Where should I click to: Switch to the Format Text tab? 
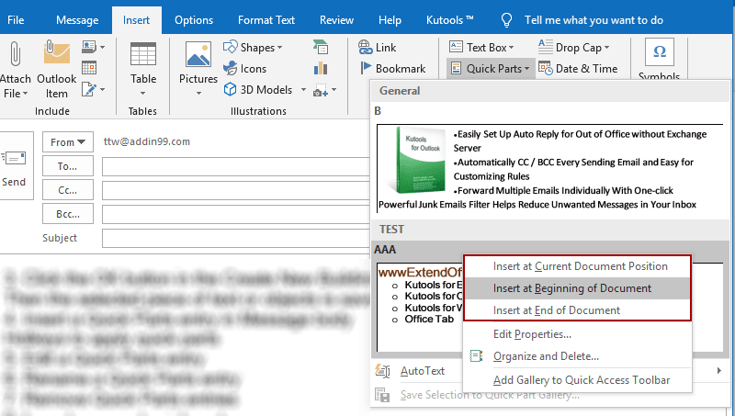click(266, 19)
